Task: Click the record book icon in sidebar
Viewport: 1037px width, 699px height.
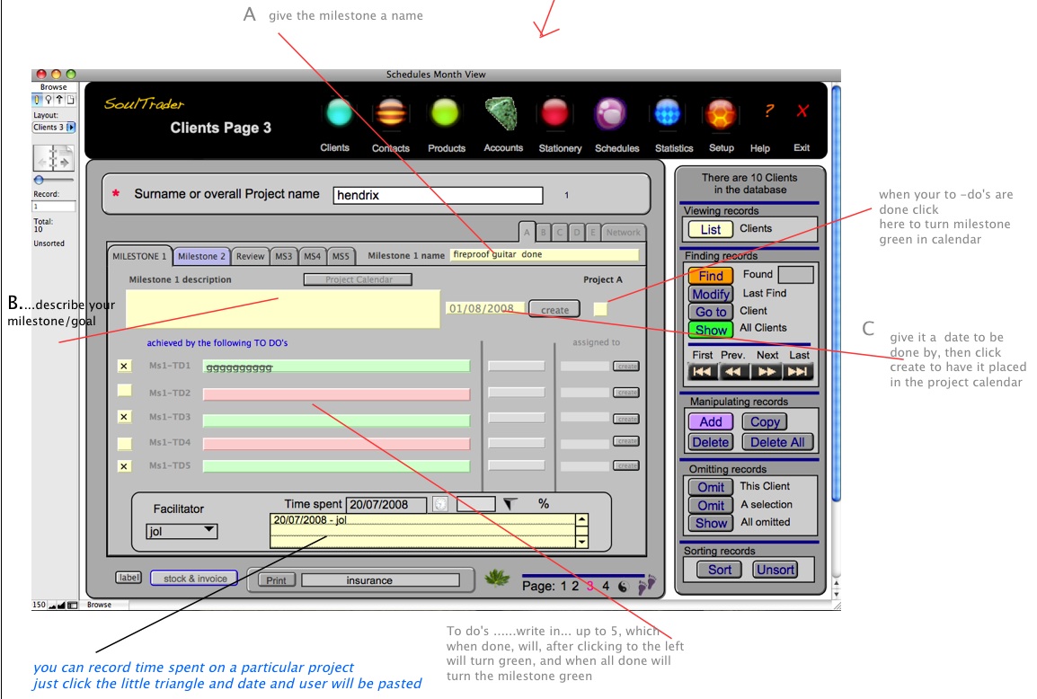Action: point(53,159)
